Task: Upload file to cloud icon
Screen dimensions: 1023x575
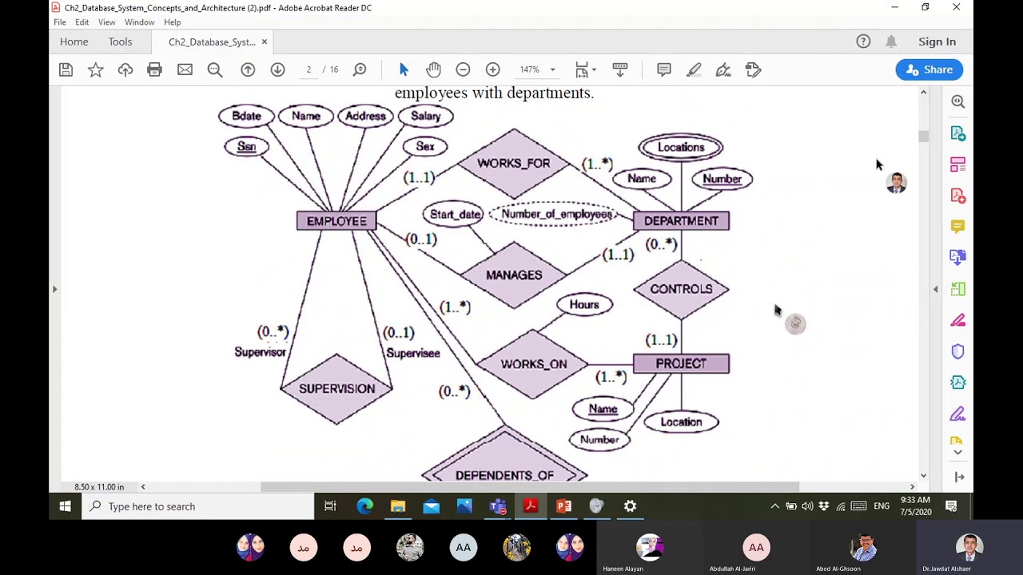Action: click(125, 70)
